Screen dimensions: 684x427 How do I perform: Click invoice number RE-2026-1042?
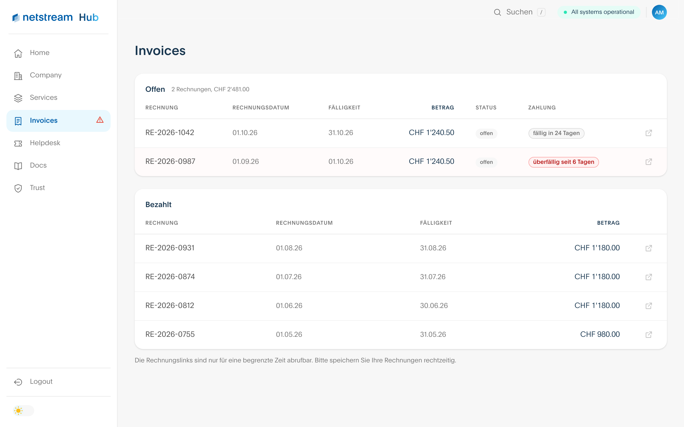(170, 133)
